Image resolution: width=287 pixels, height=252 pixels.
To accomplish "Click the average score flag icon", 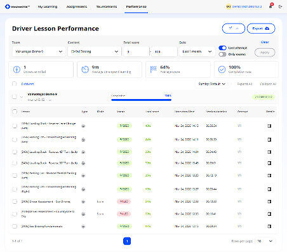I will pyautogui.click(x=154, y=69).
